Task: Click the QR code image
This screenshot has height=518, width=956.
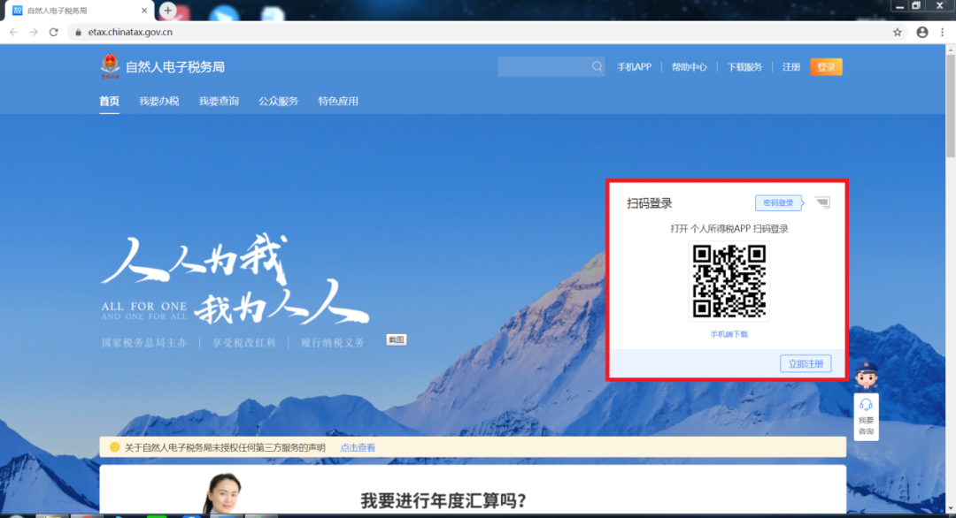Action: pyautogui.click(x=729, y=281)
